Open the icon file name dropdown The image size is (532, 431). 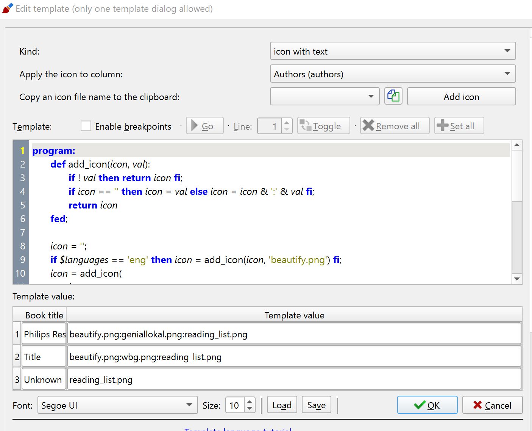325,96
